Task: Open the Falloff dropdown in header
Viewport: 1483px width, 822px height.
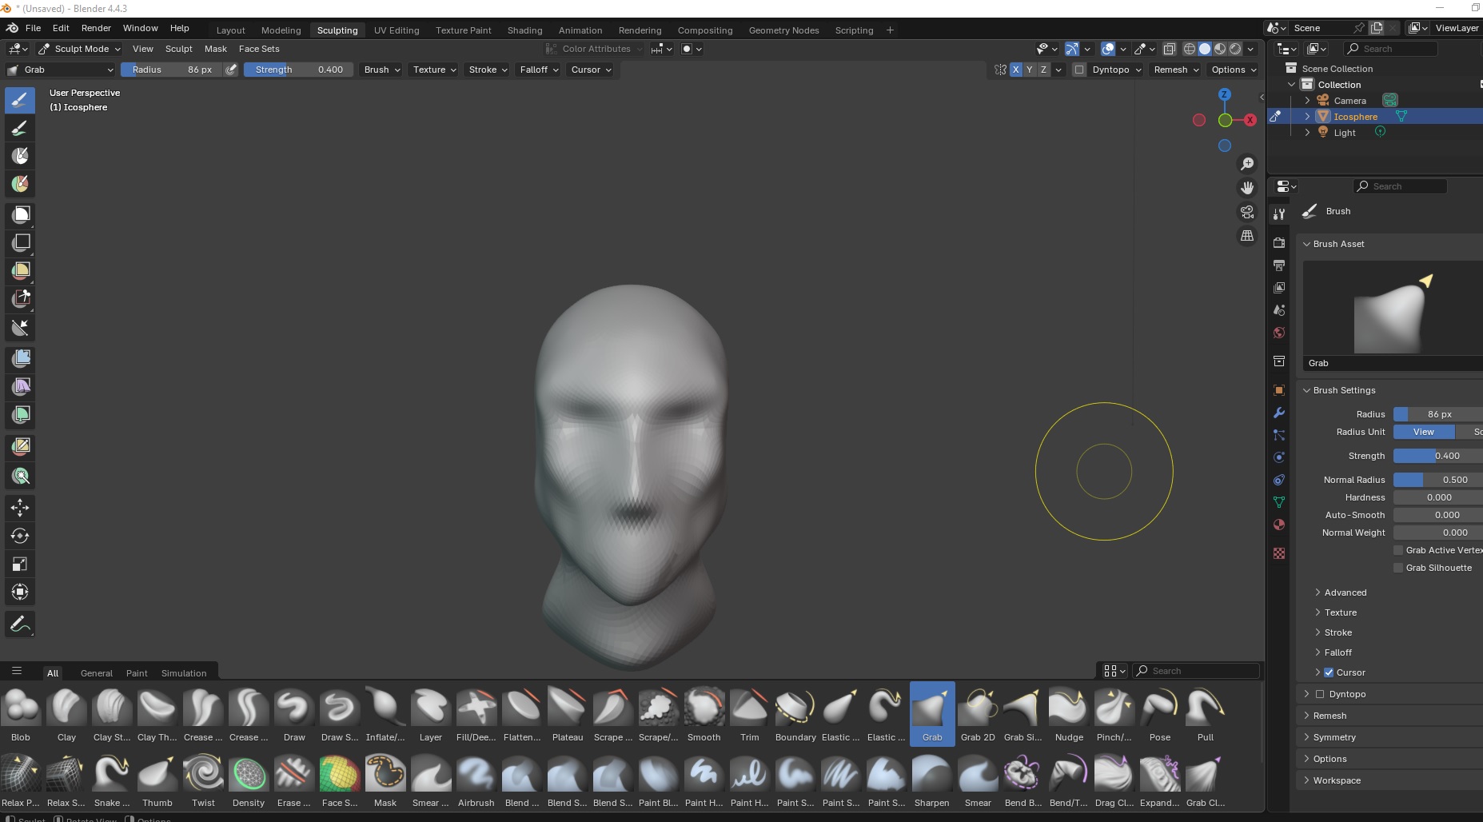Action: [539, 70]
